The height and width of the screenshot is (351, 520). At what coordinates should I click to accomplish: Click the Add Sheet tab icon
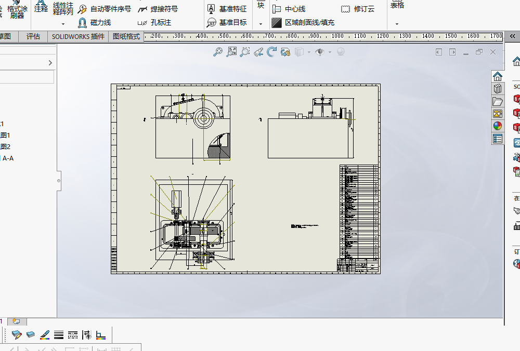coord(17,321)
